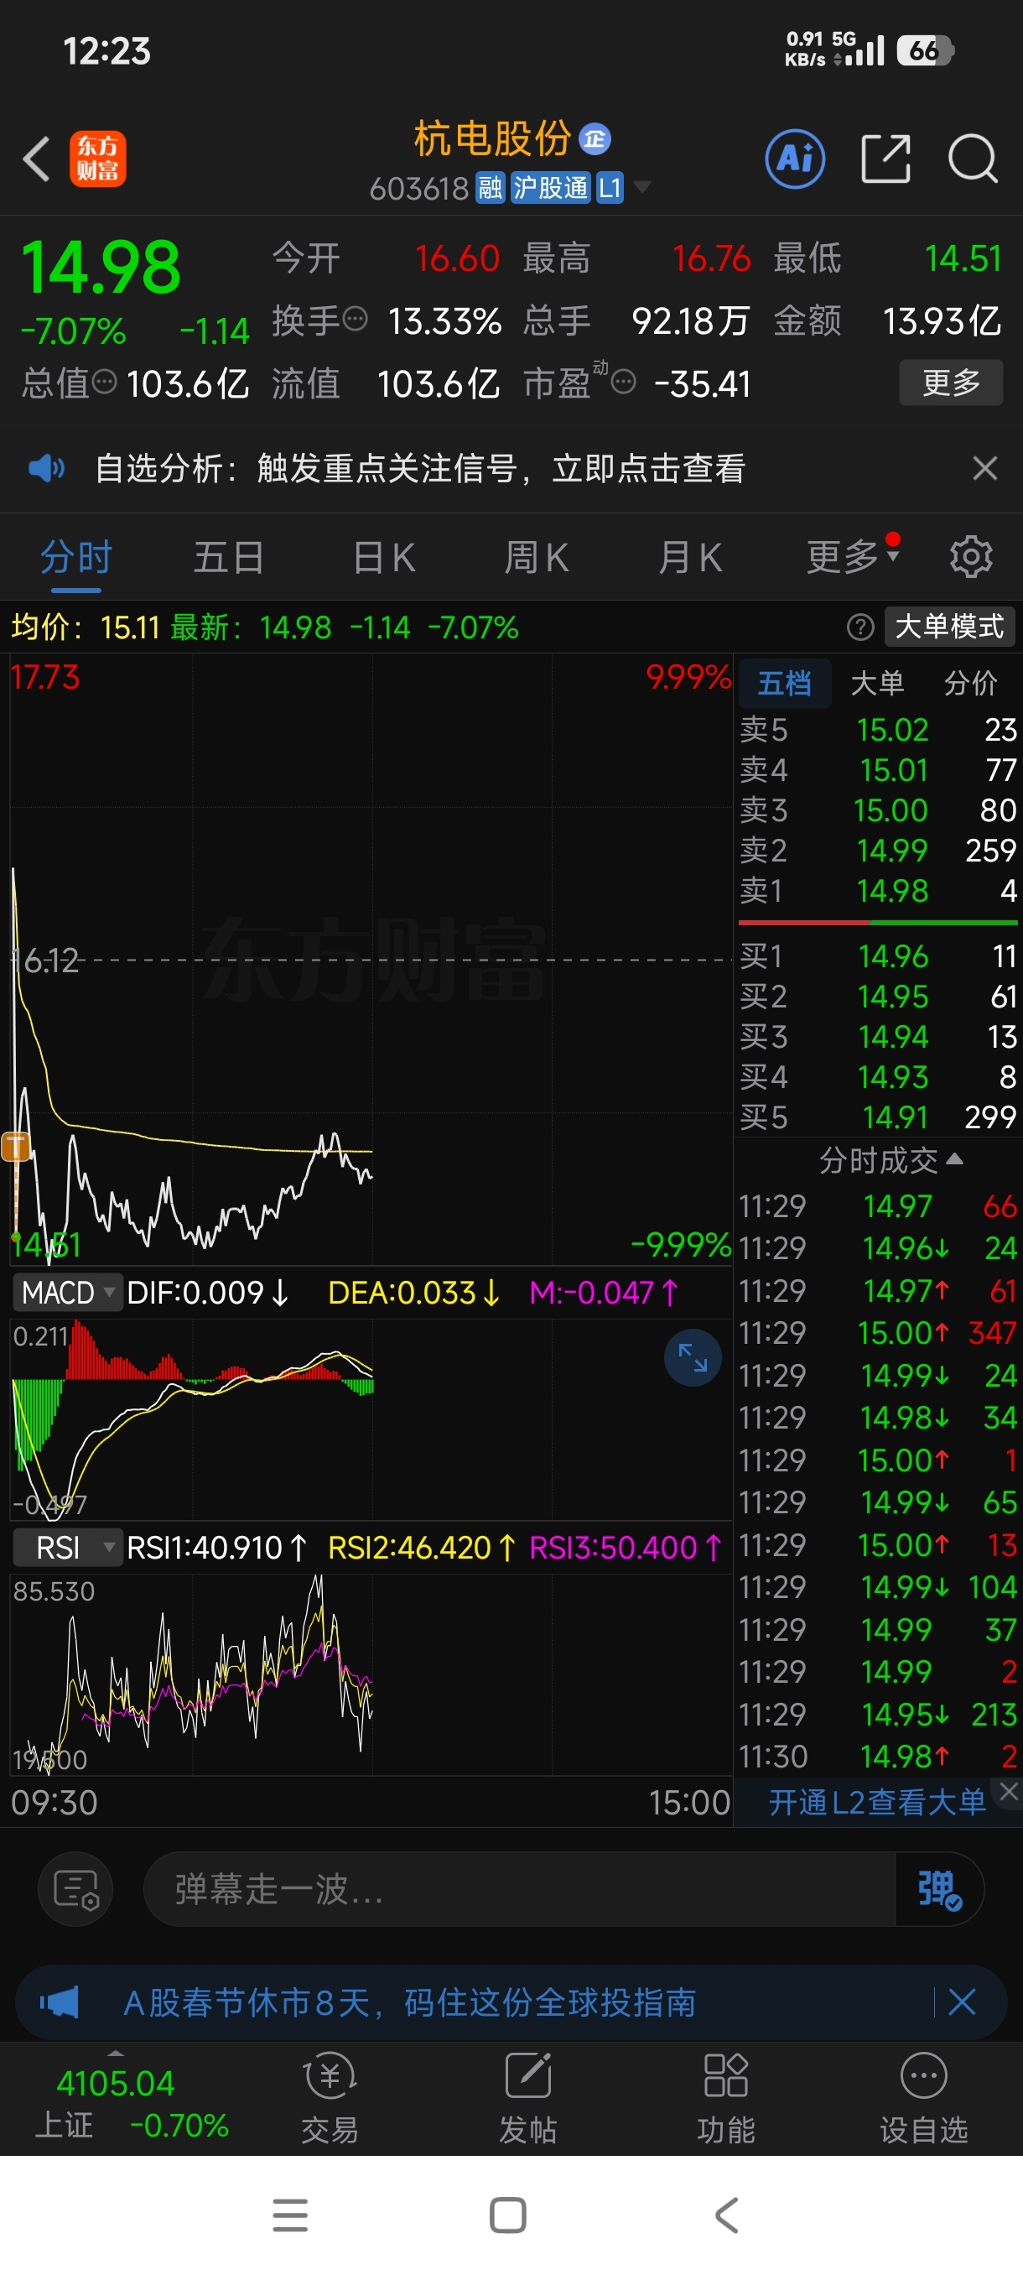The image size is (1023, 2275).
Task: Tap the 开通L2查看大单 link
Action: [x=876, y=1802]
